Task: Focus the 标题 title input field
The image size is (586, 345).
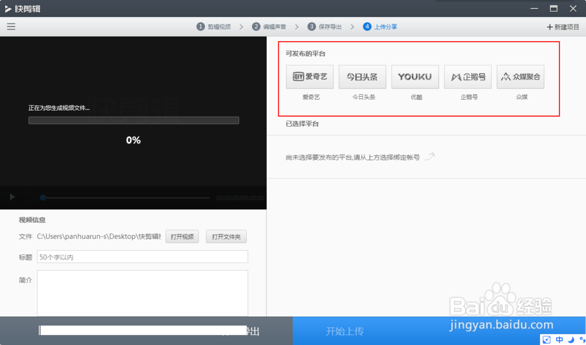Action: tap(142, 257)
